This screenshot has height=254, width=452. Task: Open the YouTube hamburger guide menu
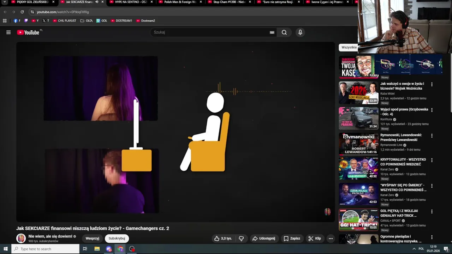point(8,32)
